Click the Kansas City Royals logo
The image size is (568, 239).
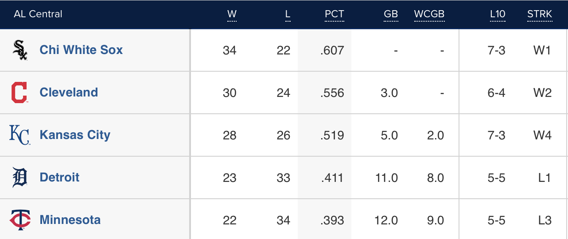(19, 135)
